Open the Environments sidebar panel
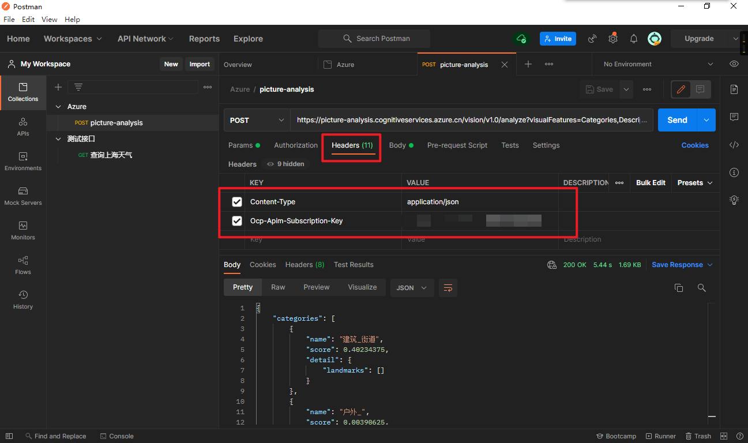The image size is (748, 443). pyautogui.click(x=23, y=162)
